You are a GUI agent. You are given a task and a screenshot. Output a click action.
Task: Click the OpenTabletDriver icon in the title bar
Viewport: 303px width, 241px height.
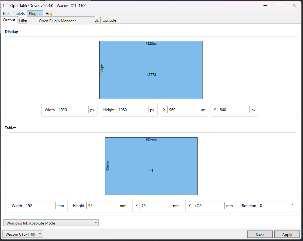(x=6, y=5)
